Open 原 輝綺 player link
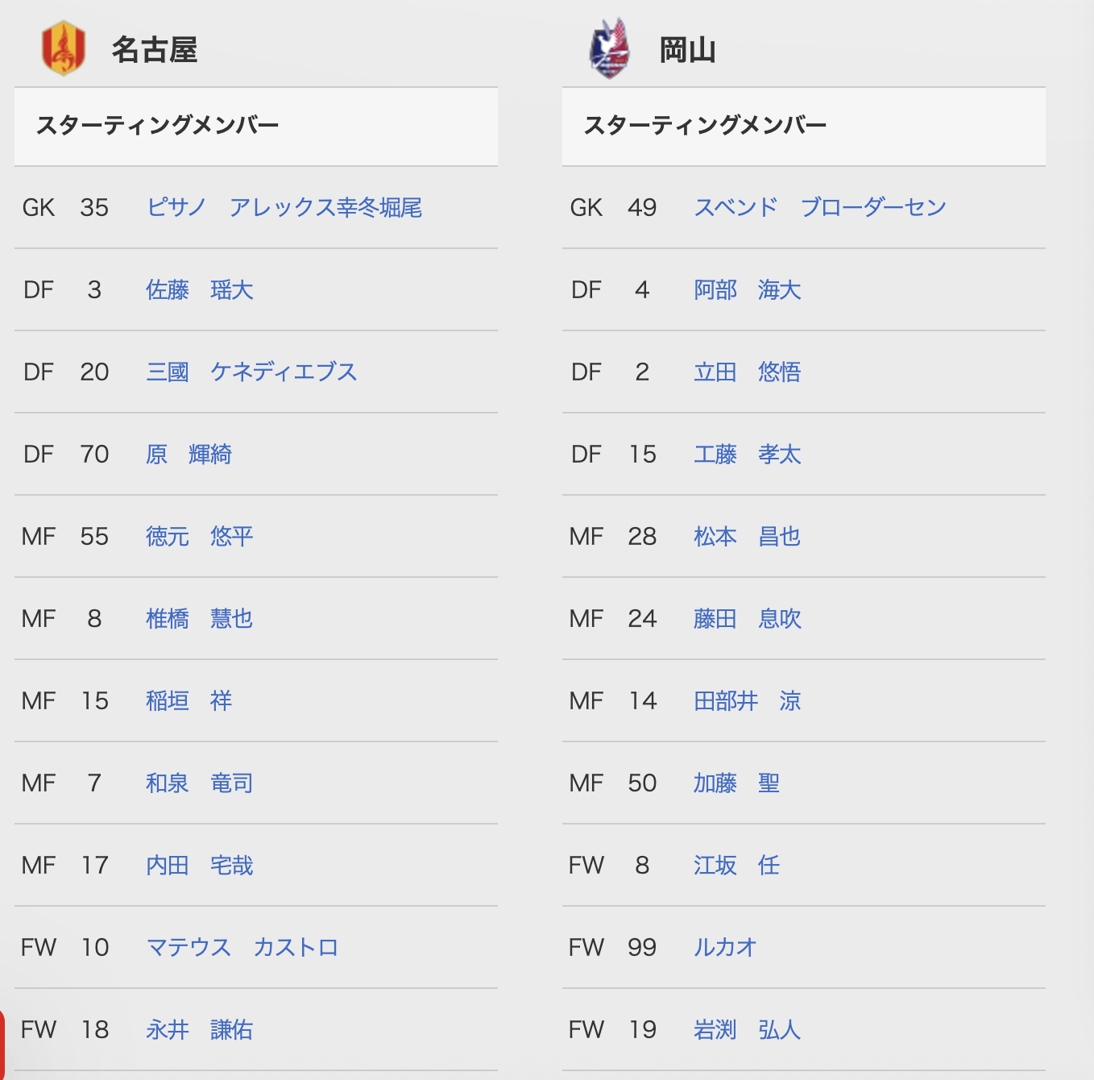1094x1080 pixels. (189, 455)
